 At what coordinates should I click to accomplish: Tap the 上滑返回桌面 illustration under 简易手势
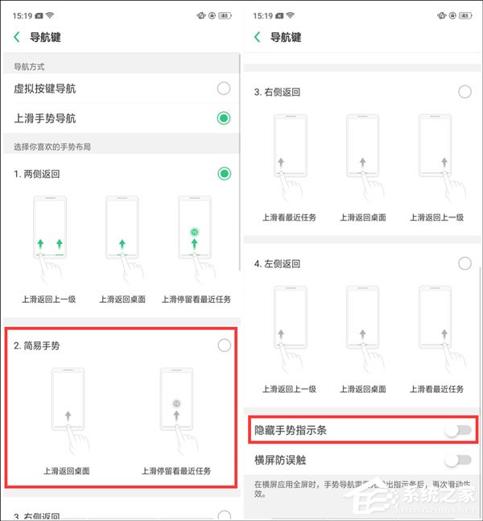point(68,411)
